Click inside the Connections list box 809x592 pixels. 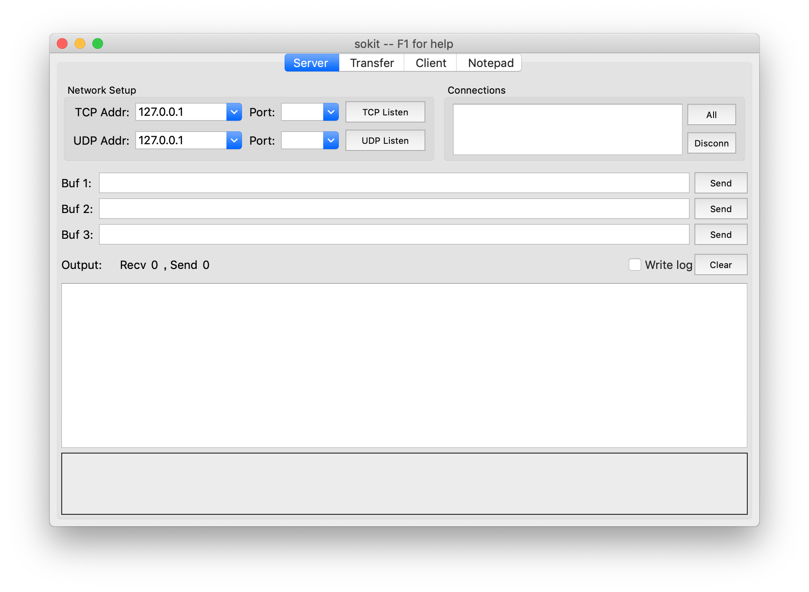point(567,130)
